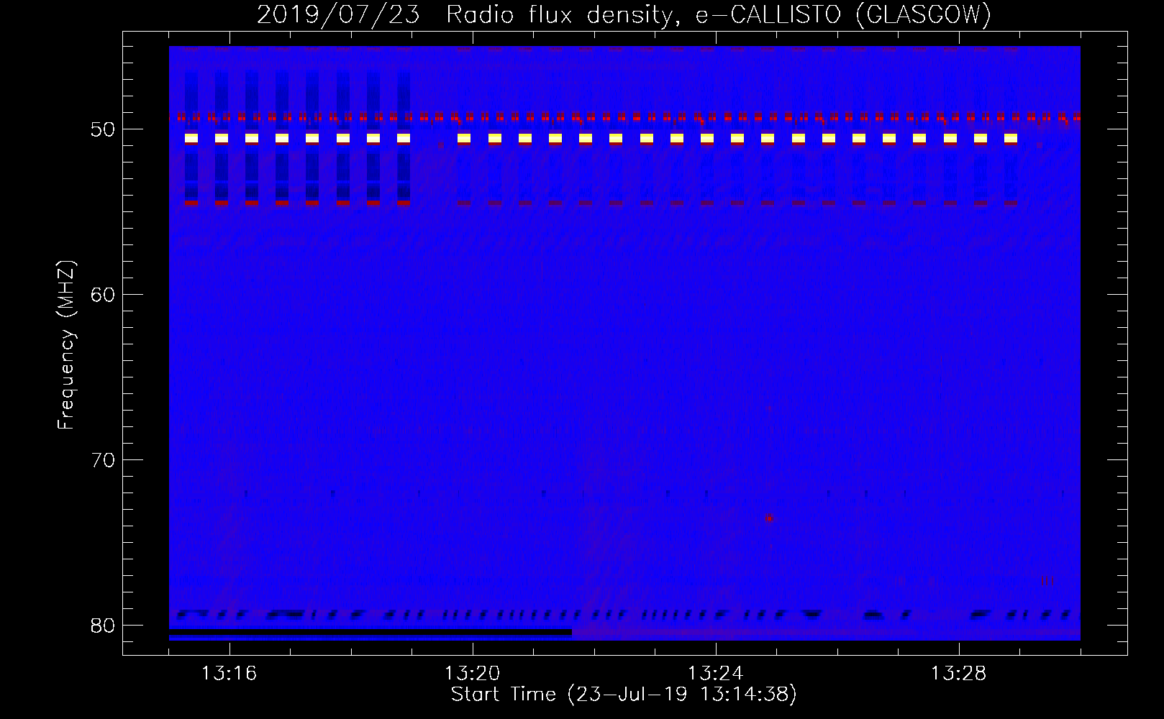
Task: Click the date 2019/07/23 in the title
Action: coord(338,14)
